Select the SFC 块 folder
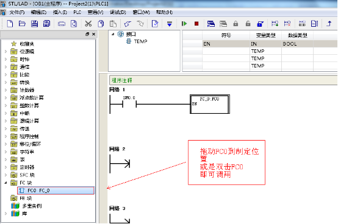338x224 pixels. (23, 175)
